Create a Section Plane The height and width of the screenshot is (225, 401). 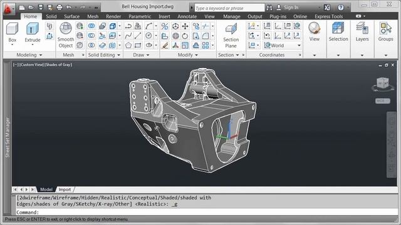pyautogui.click(x=231, y=36)
